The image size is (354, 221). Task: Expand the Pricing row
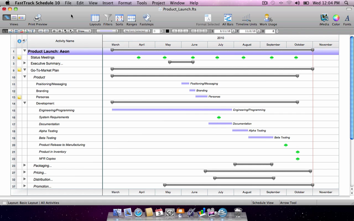coord(25,172)
